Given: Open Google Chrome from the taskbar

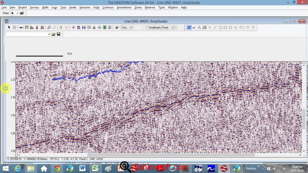Looking at the screenshot, I should pyautogui.click(x=57, y=168).
